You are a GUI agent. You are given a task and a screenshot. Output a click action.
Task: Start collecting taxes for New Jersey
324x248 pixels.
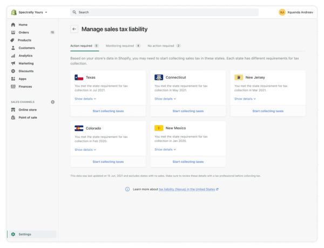coord(268,111)
